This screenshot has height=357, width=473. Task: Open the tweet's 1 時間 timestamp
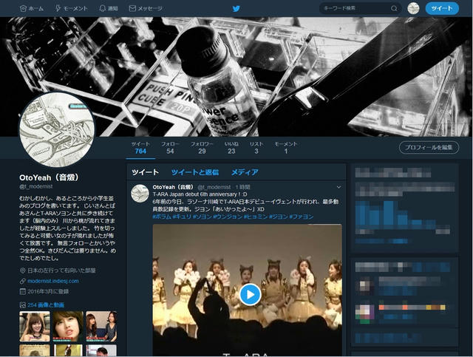click(243, 187)
